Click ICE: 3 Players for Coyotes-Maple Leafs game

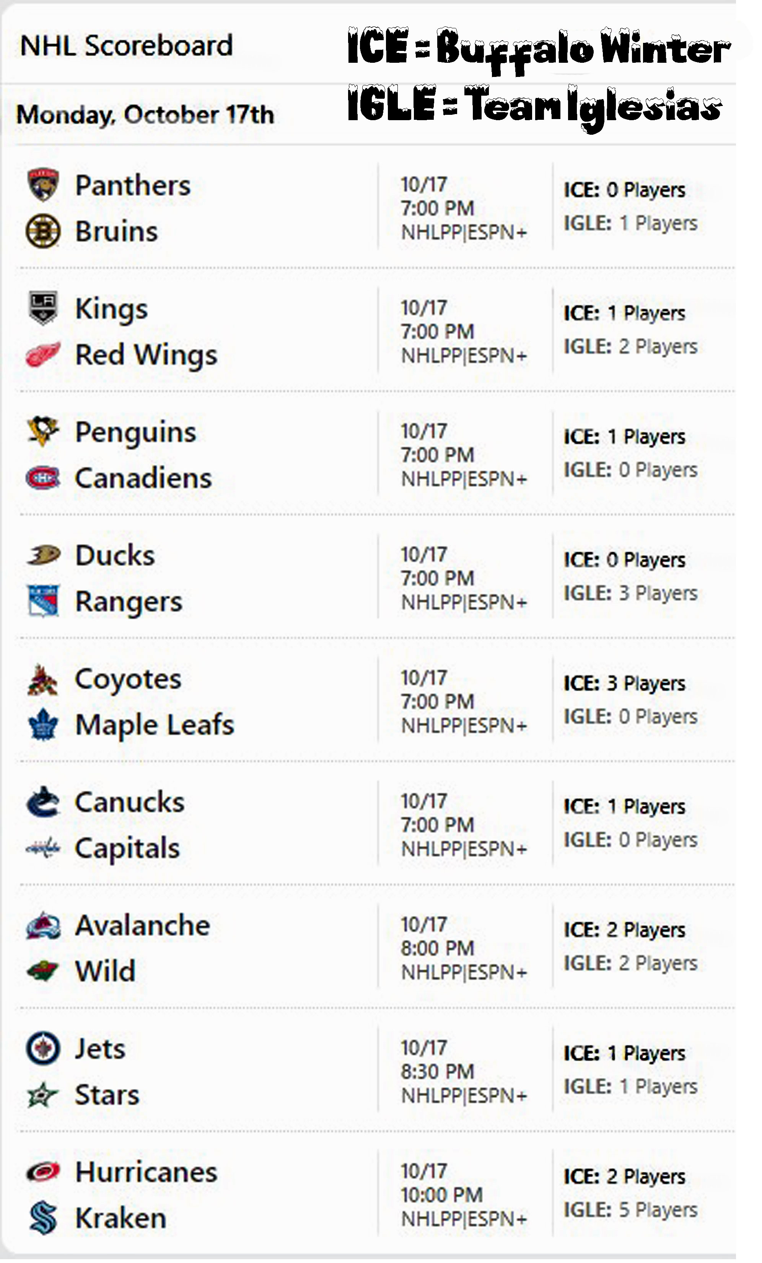pos(624,683)
